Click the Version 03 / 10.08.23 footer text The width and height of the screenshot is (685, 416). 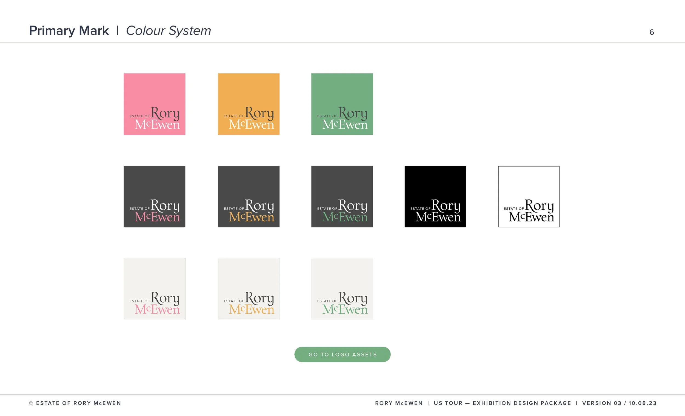point(619,403)
